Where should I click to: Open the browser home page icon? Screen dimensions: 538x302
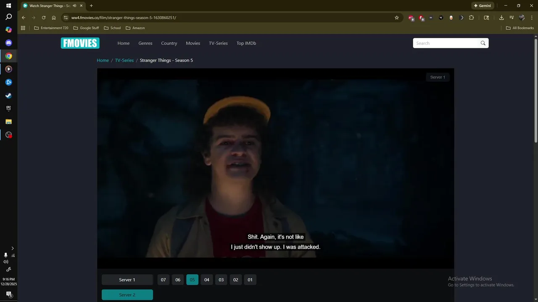pyautogui.click(x=54, y=18)
